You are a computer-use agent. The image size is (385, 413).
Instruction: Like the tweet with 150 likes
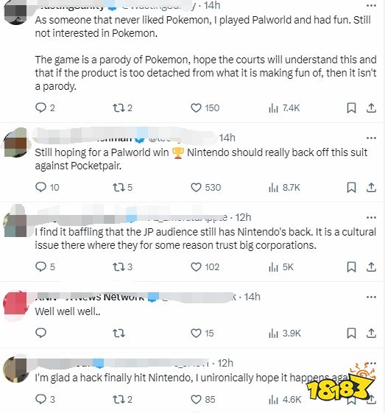pos(205,108)
